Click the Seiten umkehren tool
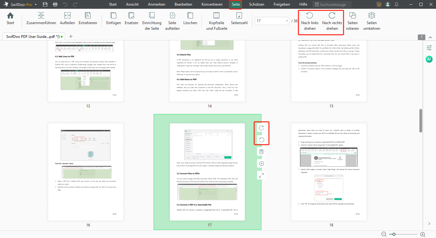Screen dimensions: 436x238 pyautogui.click(x=371, y=21)
